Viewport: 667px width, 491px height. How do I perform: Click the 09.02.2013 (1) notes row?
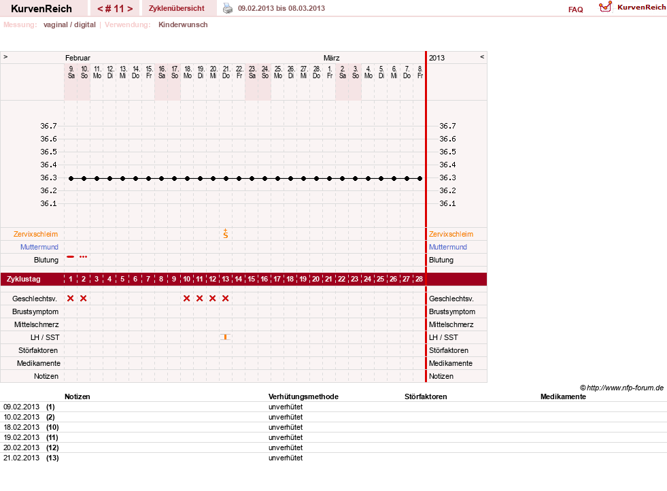pos(333,407)
